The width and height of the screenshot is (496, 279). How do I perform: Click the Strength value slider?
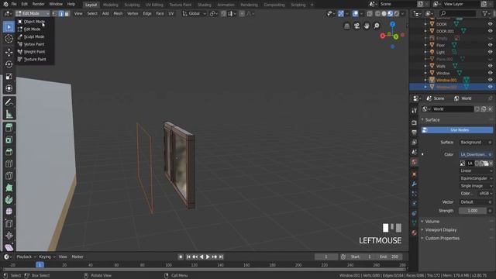(x=473, y=211)
